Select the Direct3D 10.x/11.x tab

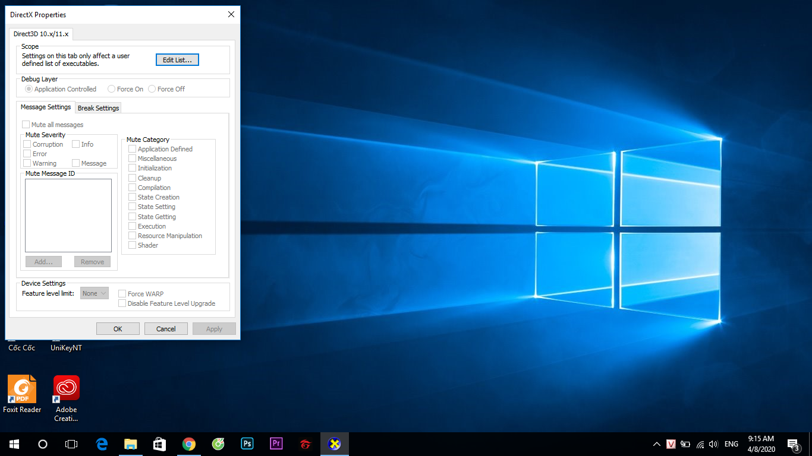pyautogui.click(x=41, y=34)
